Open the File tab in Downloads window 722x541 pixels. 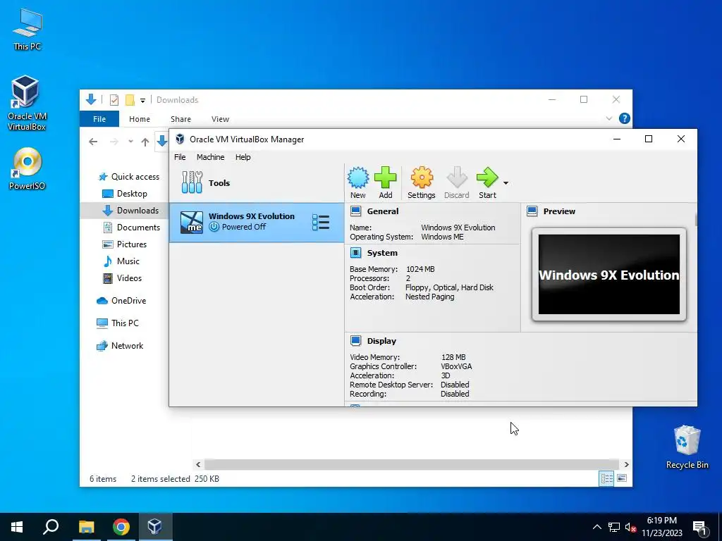99,118
